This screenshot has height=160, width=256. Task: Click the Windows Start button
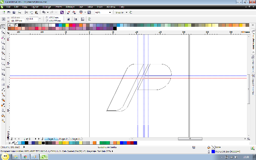click(x=5, y=156)
